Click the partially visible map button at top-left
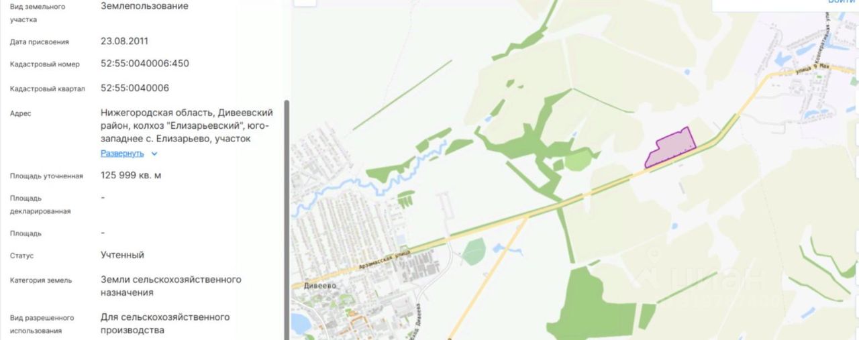 [x=305, y=3]
